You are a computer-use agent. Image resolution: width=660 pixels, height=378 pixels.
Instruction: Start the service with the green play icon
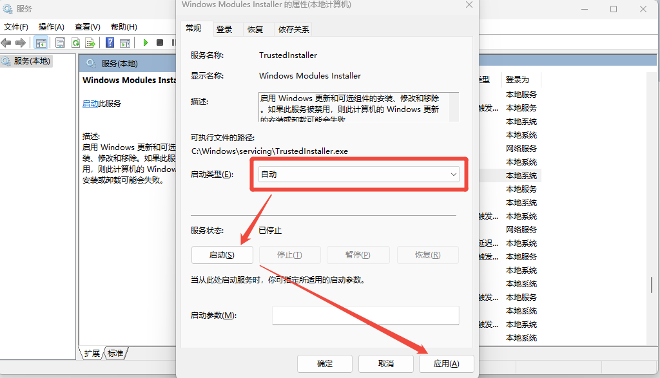point(145,43)
